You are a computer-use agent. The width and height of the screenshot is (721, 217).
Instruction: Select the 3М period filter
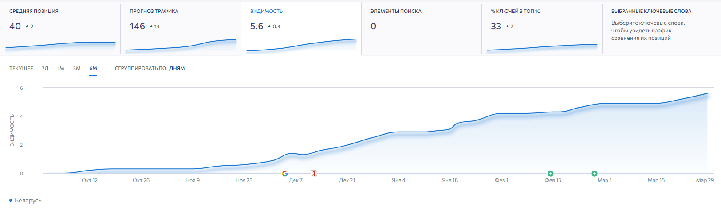coord(77,68)
